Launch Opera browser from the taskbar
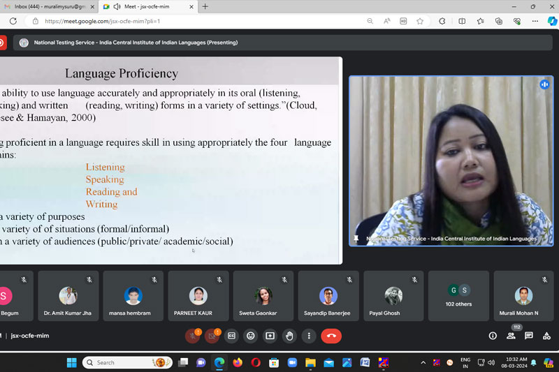559x372 pixels. [x=256, y=362]
